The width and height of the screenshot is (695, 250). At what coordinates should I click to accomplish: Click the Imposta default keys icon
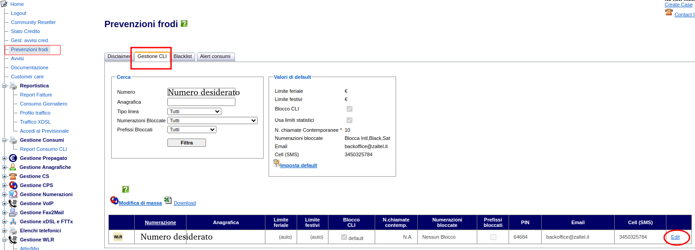(x=277, y=163)
